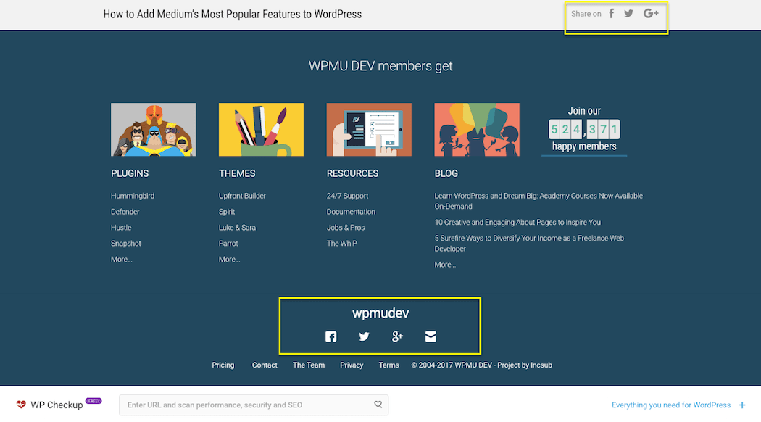
Task: Open the Pricing footer link
Action: tap(223, 365)
